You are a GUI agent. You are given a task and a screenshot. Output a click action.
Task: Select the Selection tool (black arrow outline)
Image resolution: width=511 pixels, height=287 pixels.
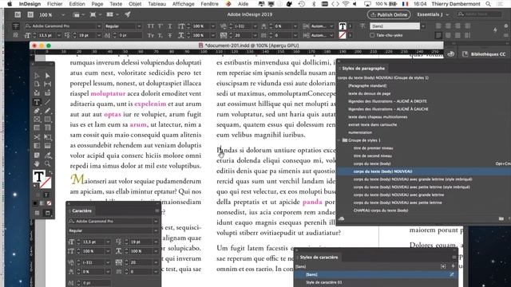point(38,76)
